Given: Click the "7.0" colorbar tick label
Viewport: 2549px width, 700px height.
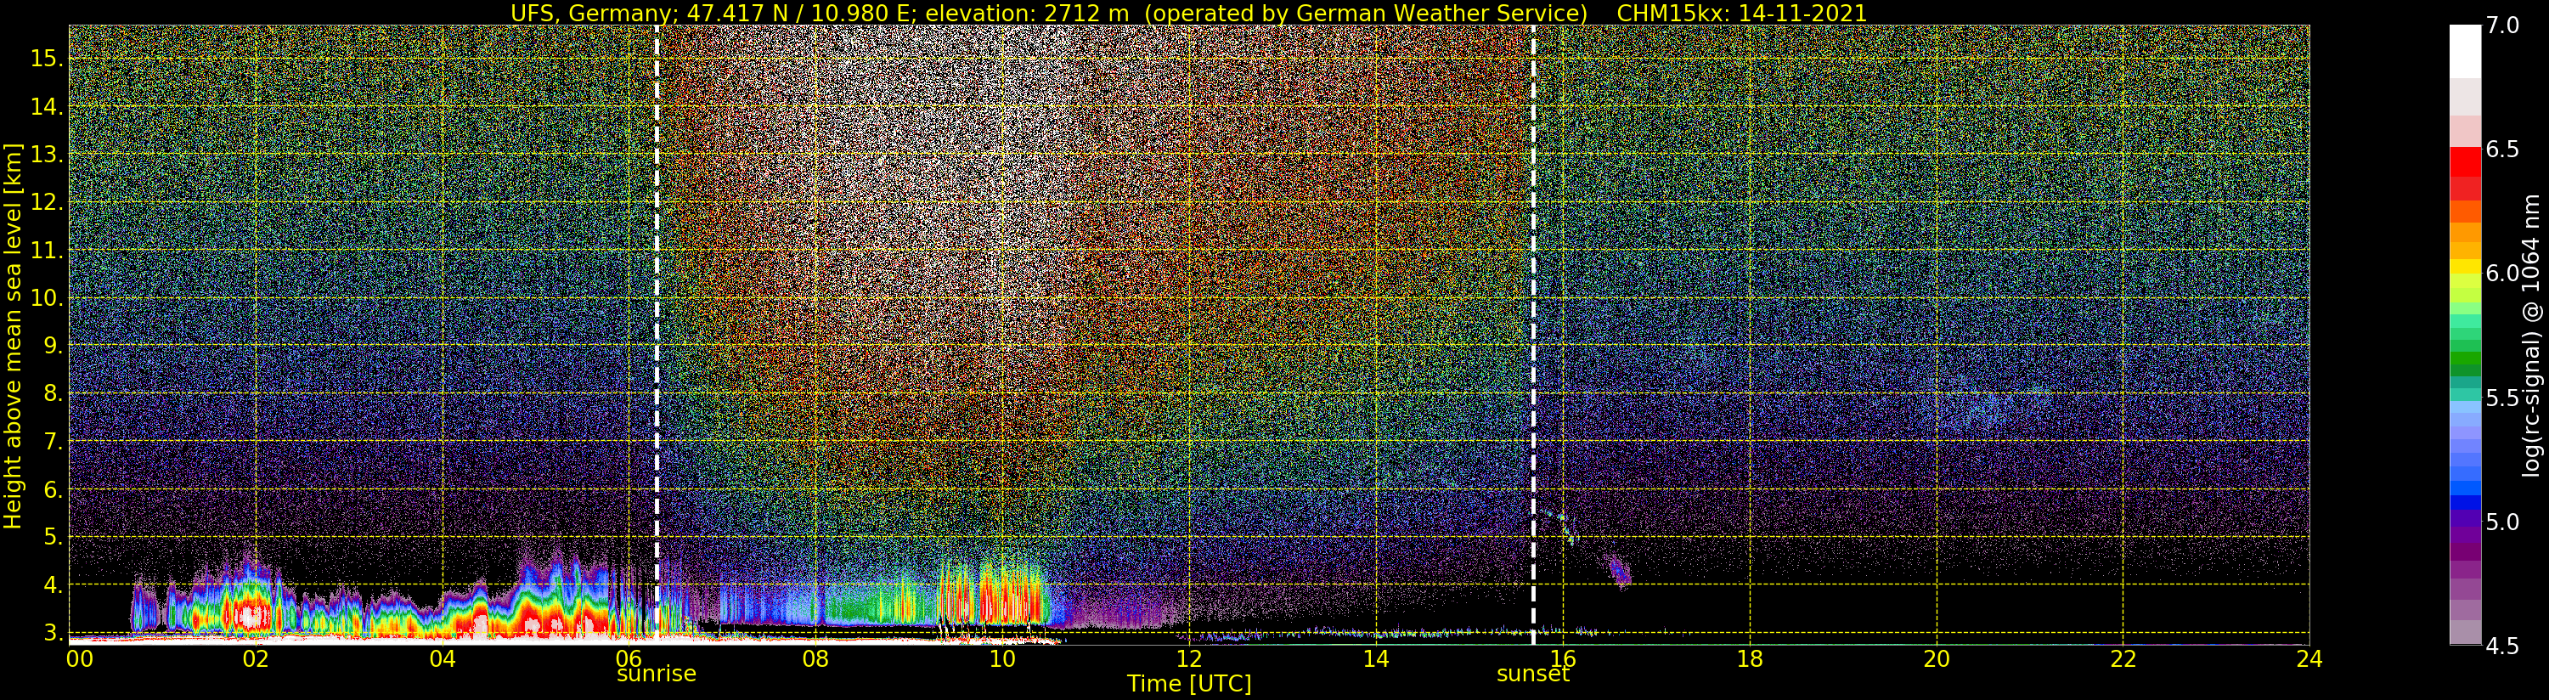Looking at the screenshot, I should click(2503, 25).
